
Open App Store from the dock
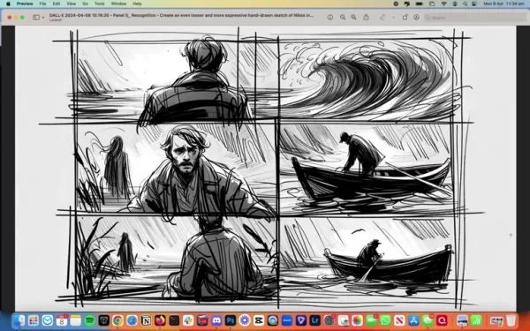click(413, 320)
